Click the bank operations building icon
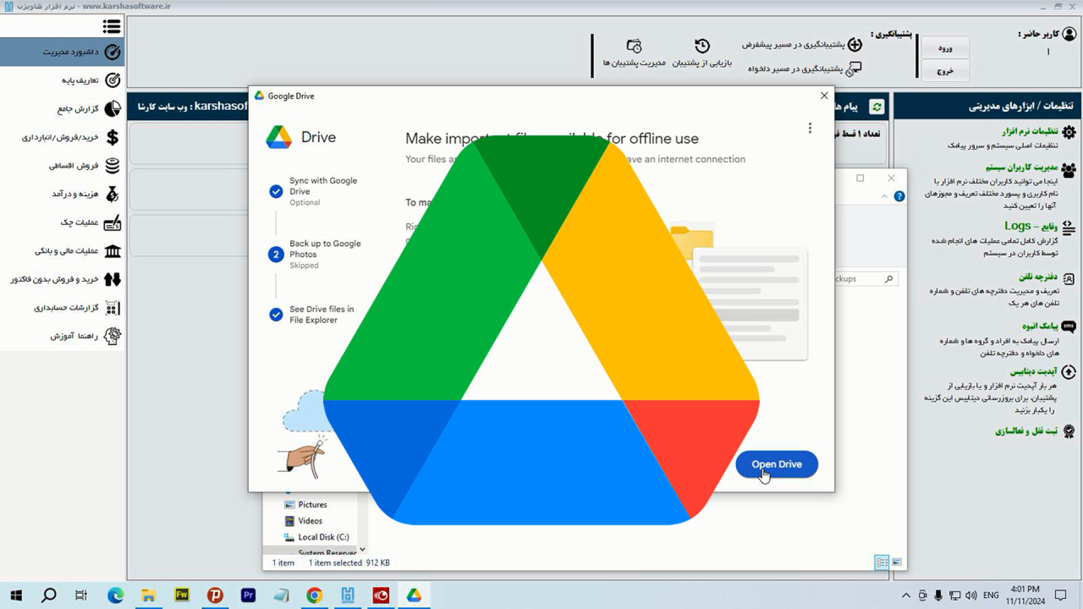 [x=112, y=251]
